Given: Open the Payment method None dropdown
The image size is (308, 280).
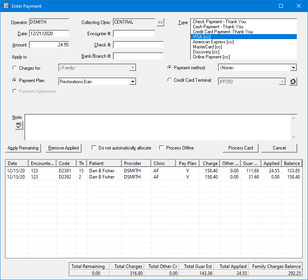Looking at the screenshot, I should point(293,68).
